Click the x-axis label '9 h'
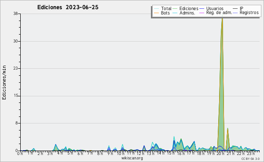The image size is (264, 162). [x=110, y=153]
